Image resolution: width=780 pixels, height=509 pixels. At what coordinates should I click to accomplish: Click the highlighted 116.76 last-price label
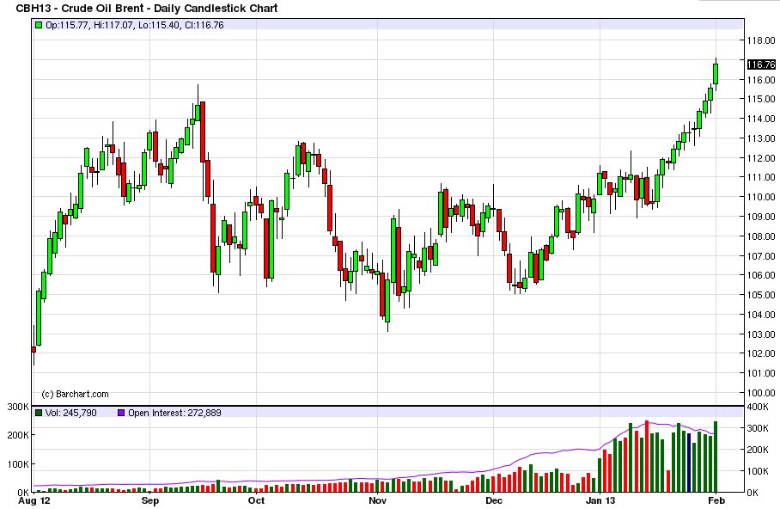761,64
